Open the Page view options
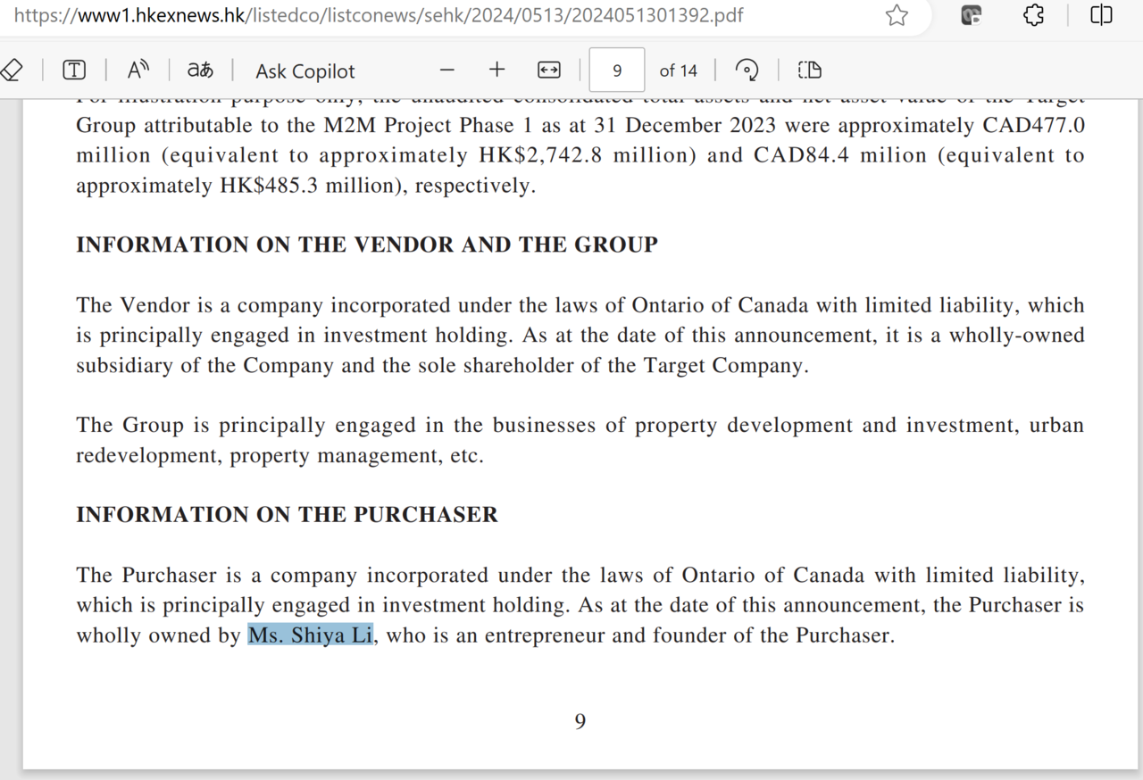Screen dimensions: 1143x780 coord(809,70)
